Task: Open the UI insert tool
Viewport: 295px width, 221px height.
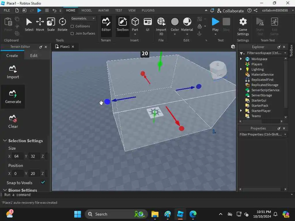Action: tap(148, 25)
